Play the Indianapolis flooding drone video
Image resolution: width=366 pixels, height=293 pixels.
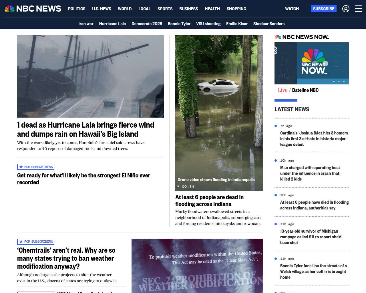179,186
